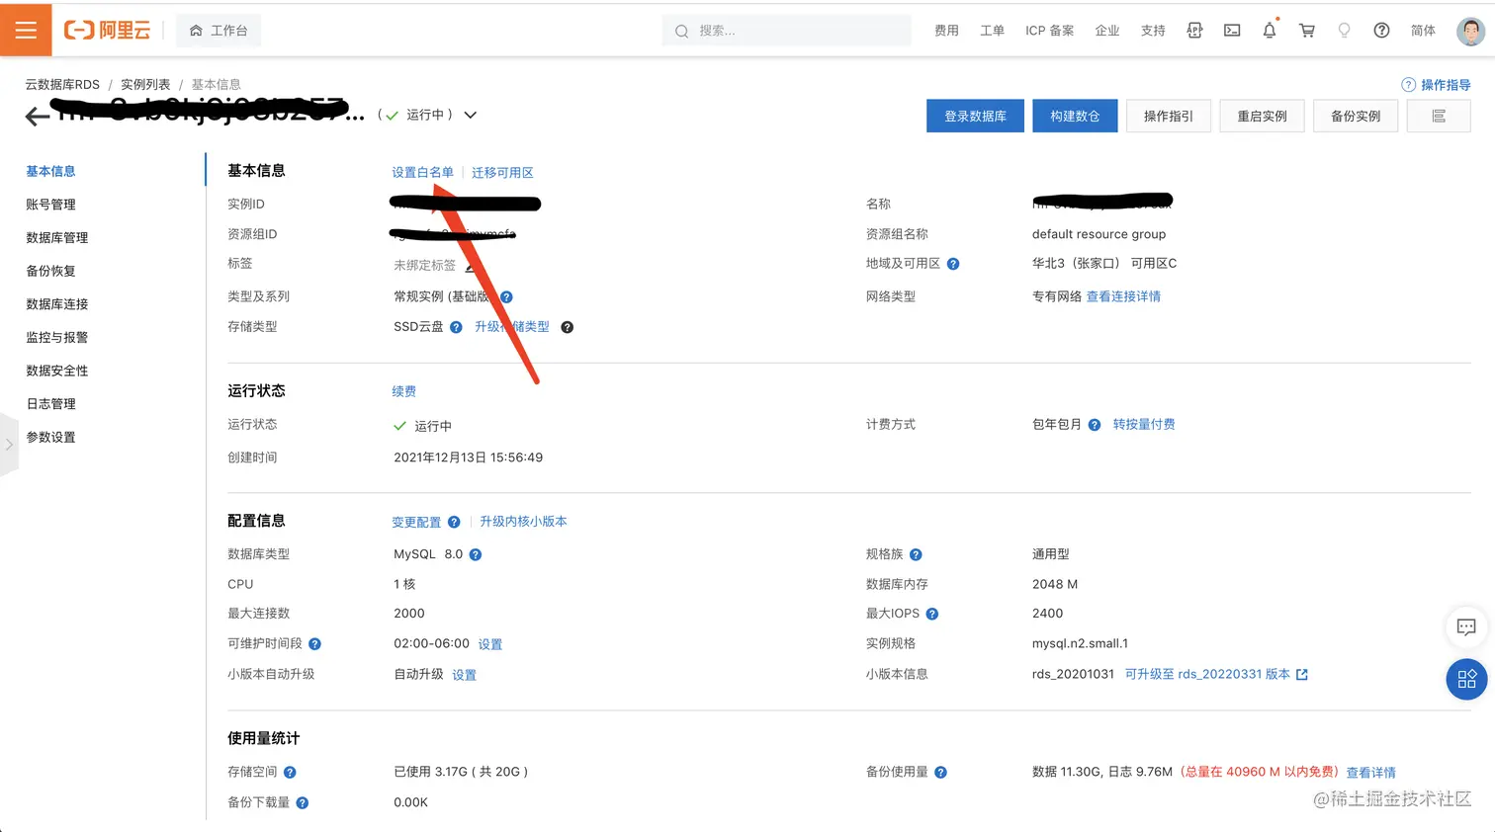The width and height of the screenshot is (1495, 832).
Task: Open help icon beside 地域及可用区
Action: click(953, 264)
